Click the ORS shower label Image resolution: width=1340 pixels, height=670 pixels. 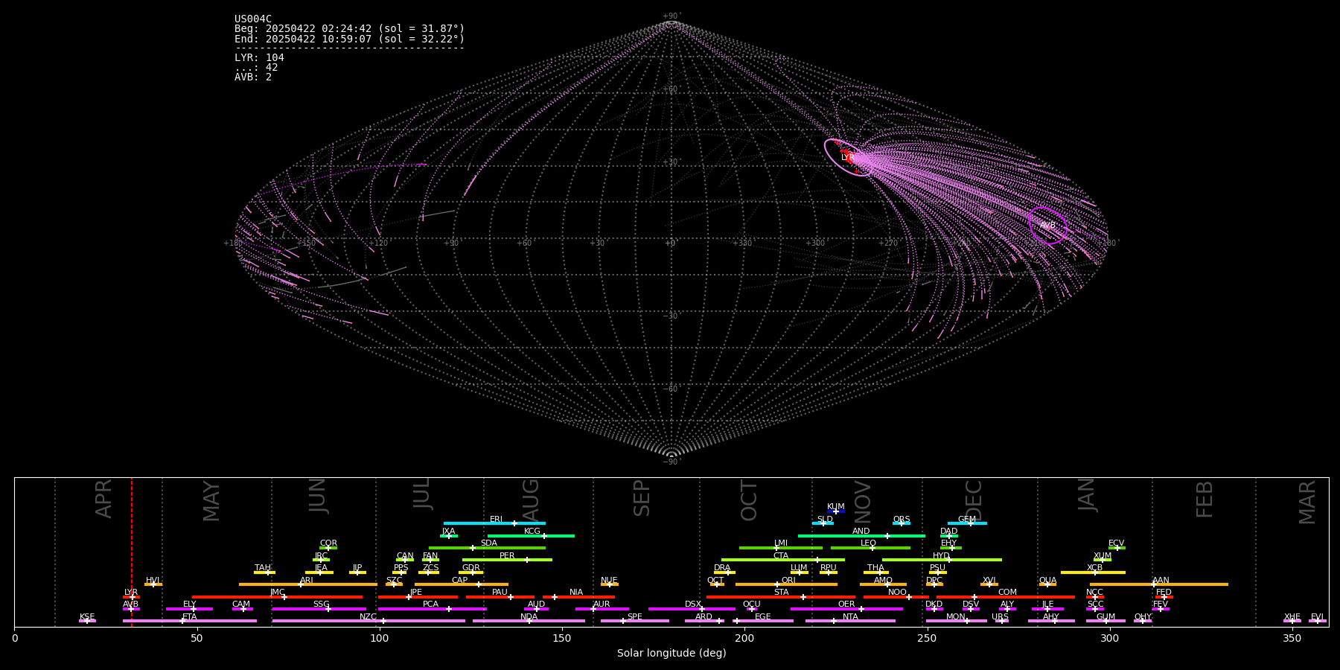tap(901, 520)
